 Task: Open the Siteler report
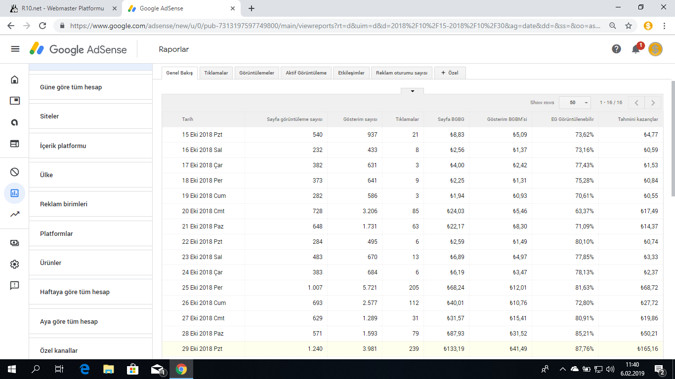90,116
